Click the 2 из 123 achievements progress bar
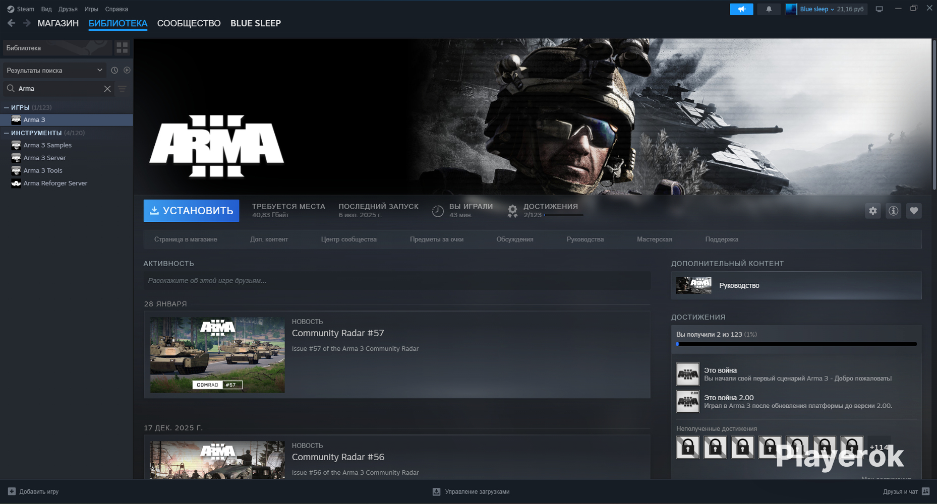937x504 pixels. tap(796, 344)
